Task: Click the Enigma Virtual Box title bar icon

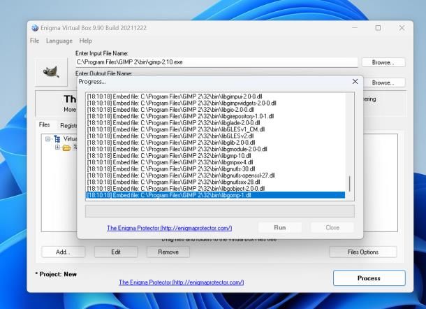Action: (x=35, y=28)
